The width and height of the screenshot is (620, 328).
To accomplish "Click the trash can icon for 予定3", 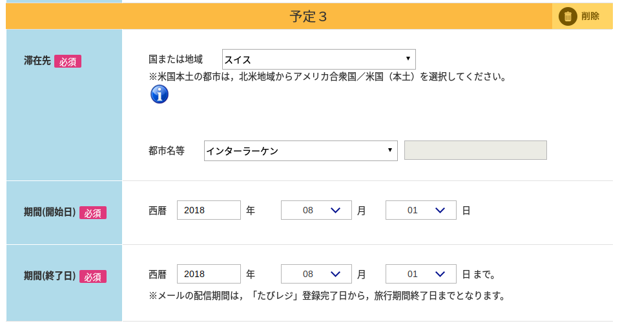I will (568, 16).
